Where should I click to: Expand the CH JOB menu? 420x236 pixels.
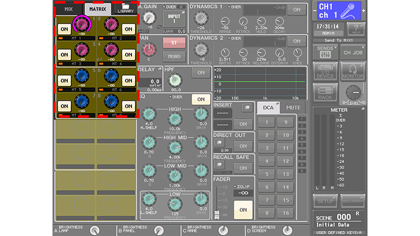click(353, 53)
